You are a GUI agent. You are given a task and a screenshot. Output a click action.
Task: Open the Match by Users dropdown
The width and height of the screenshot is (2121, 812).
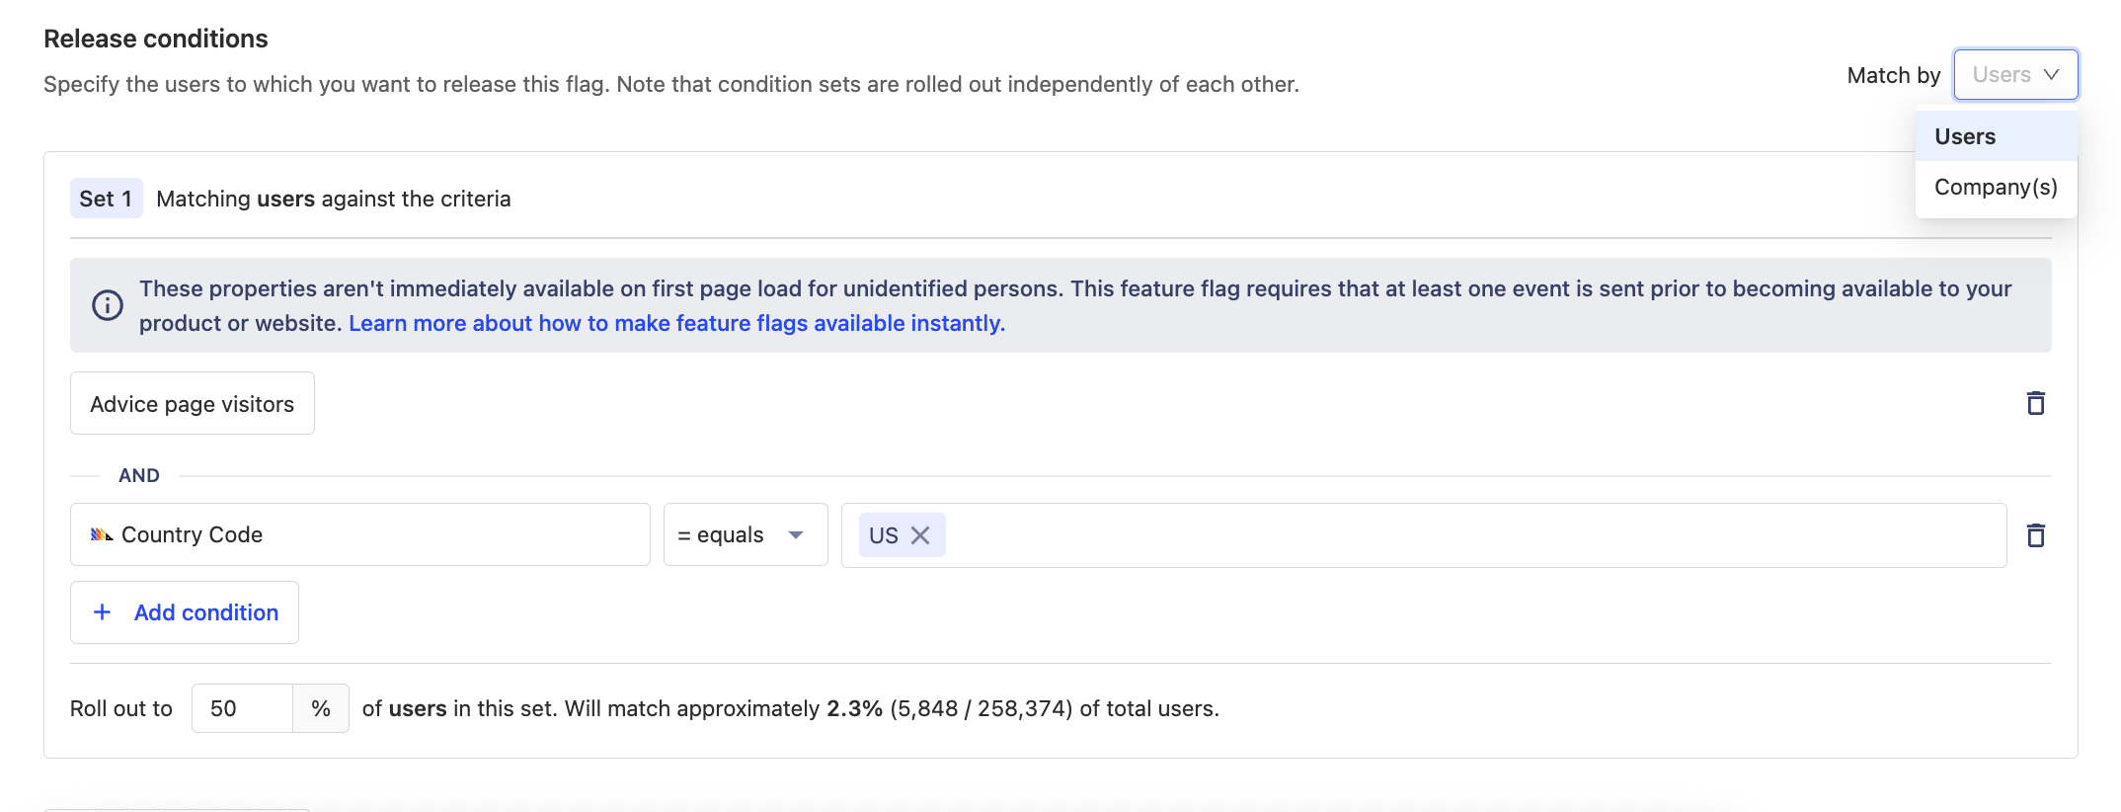tap(2015, 74)
